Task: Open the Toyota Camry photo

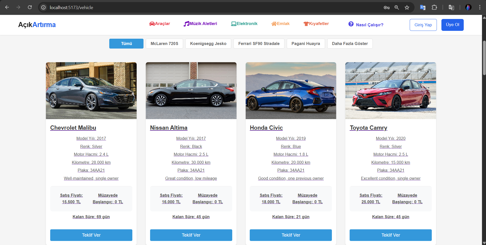Action: (x=391, y=91)
